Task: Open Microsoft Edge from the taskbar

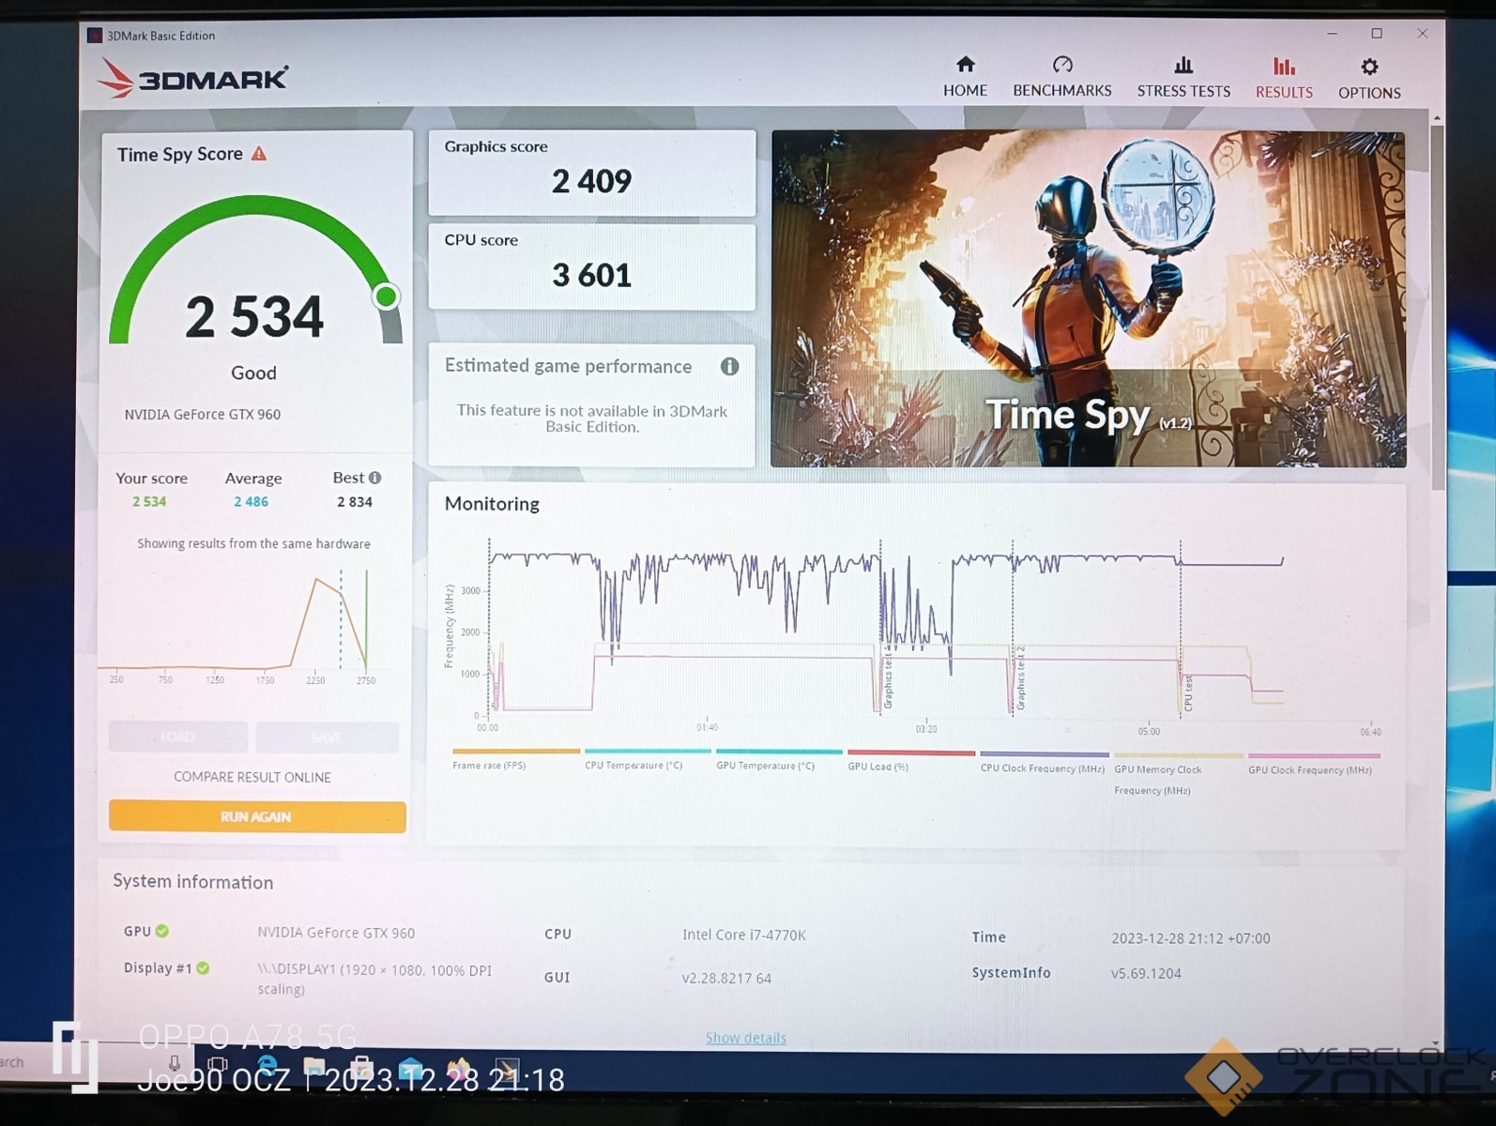Action: point(267,1065)
